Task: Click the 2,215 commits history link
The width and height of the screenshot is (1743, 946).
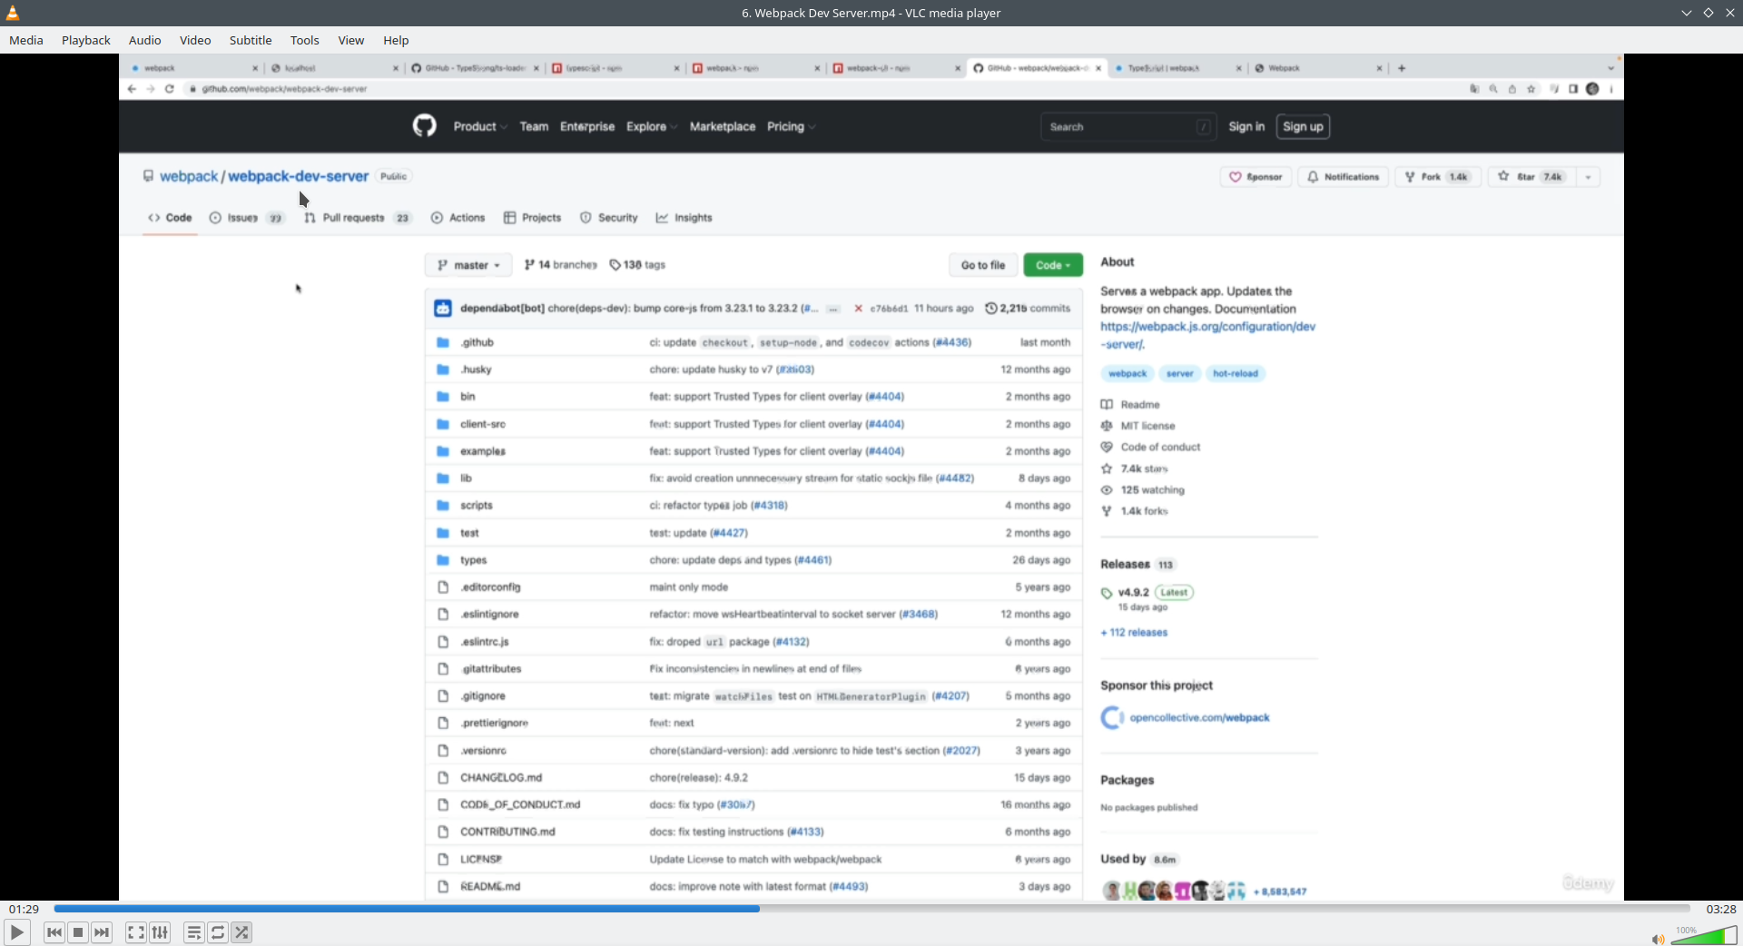Action: coord(1028,309)
